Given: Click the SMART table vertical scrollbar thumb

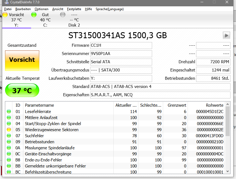Looking at the screenshot, I should coord(227,121).
